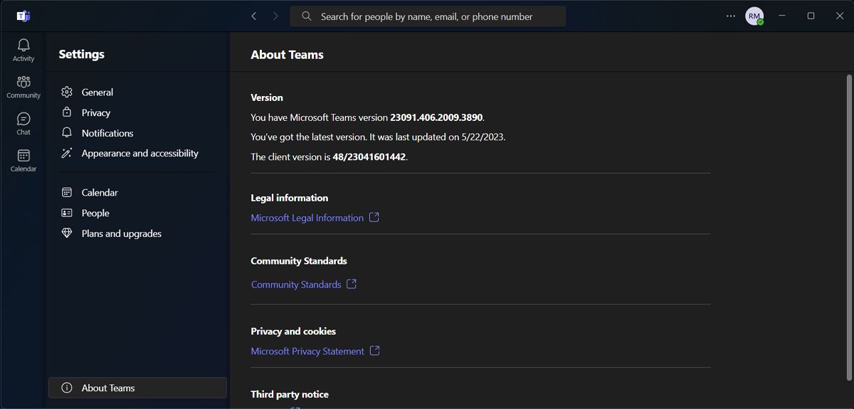Click the 'last updated on 5/22/2023' line
The image size is (854, 409).
click(378, 137)
